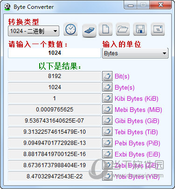Click the result 8.88178419700125E-16
The image size is (175, 189).
point(55,154)
